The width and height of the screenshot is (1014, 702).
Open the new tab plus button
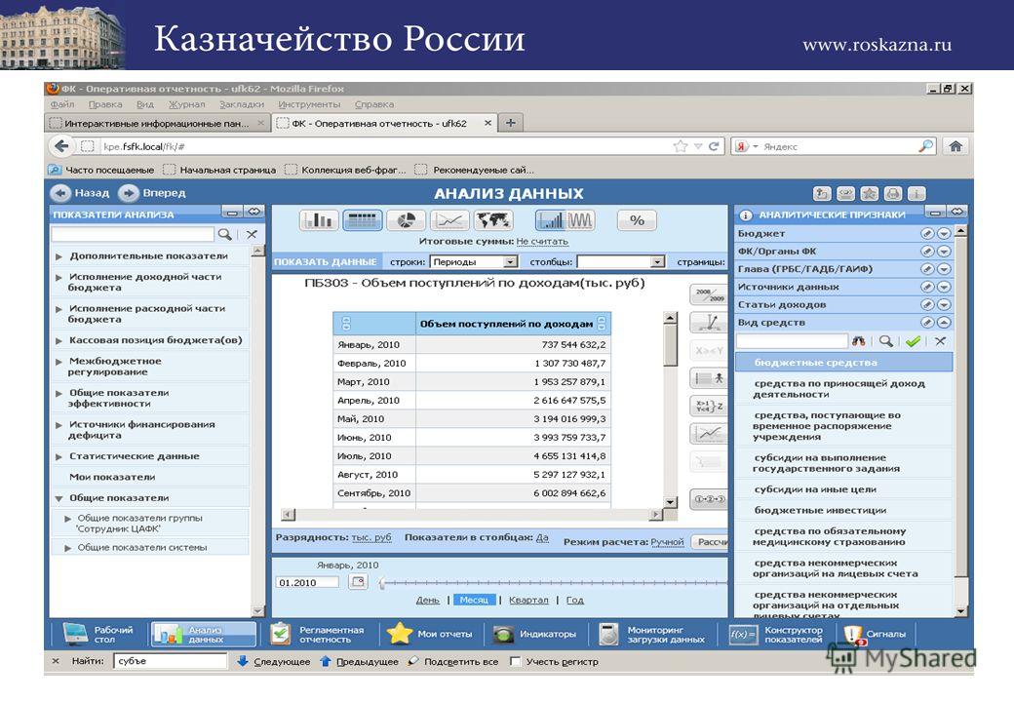(511, 123)
